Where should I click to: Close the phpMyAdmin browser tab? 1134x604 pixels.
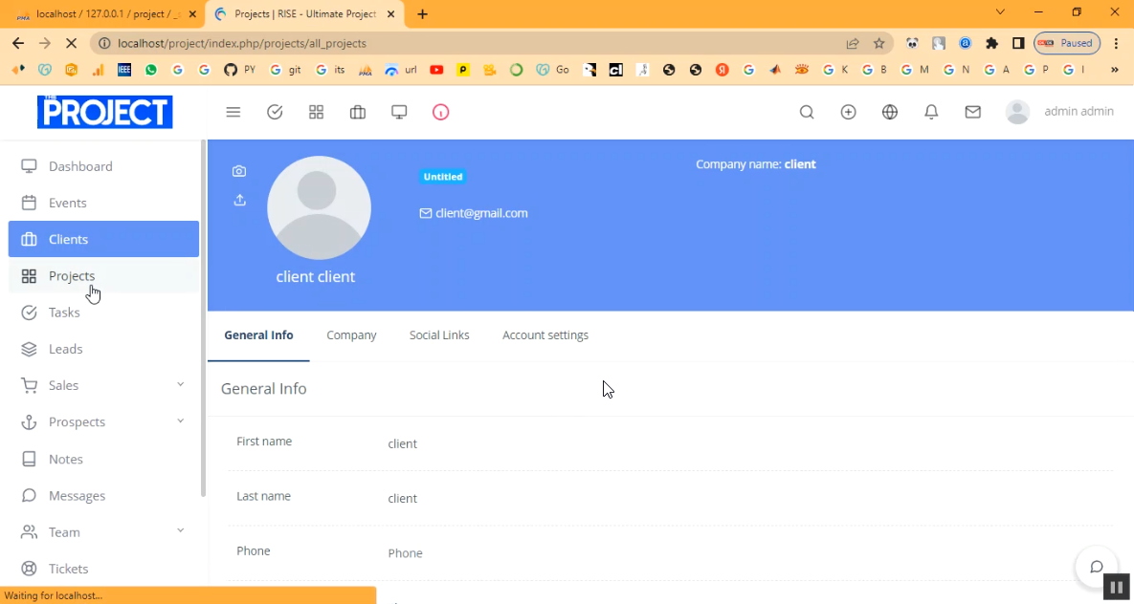192,14
